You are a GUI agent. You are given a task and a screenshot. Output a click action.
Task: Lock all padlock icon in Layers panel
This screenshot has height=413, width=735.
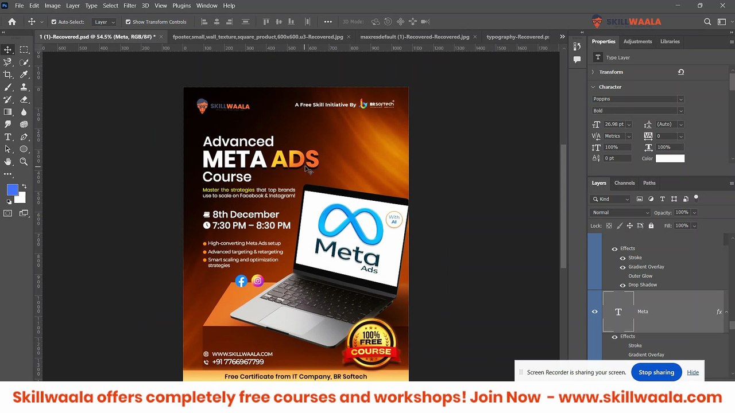coord(651,225)
